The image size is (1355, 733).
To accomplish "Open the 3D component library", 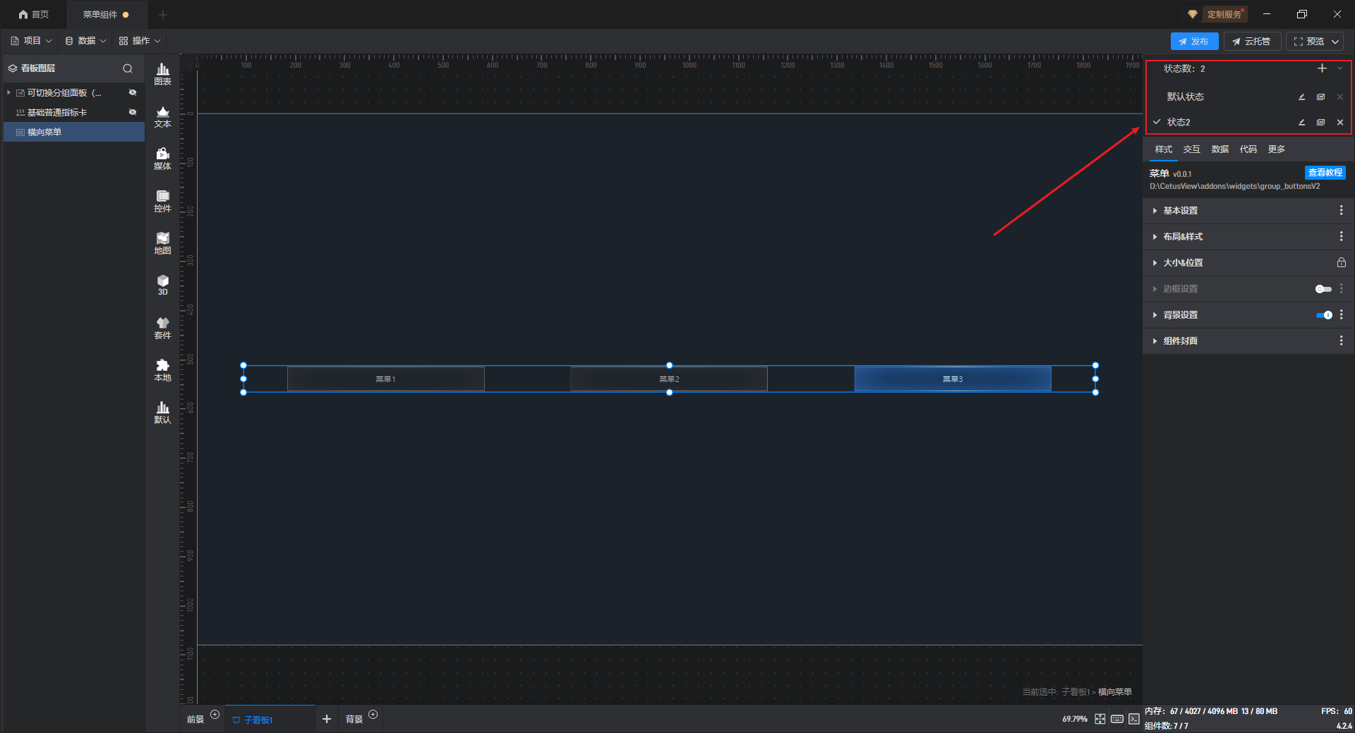I will (162, 285).
